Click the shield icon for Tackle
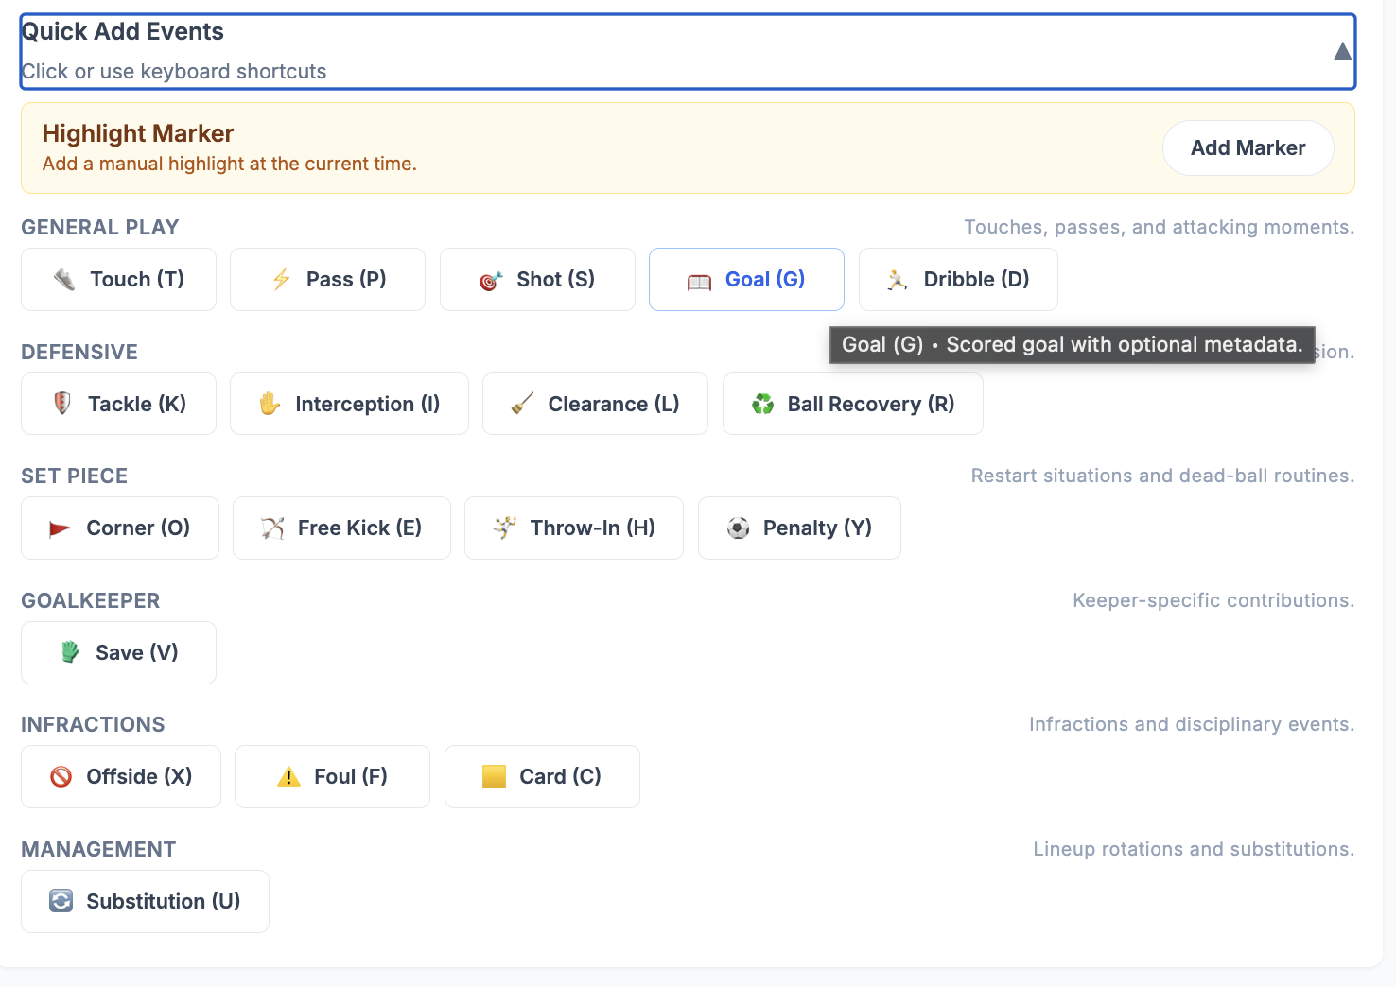Image resolution: width=1396 pixels, height=987 pixels. click(x=62, y=404)
